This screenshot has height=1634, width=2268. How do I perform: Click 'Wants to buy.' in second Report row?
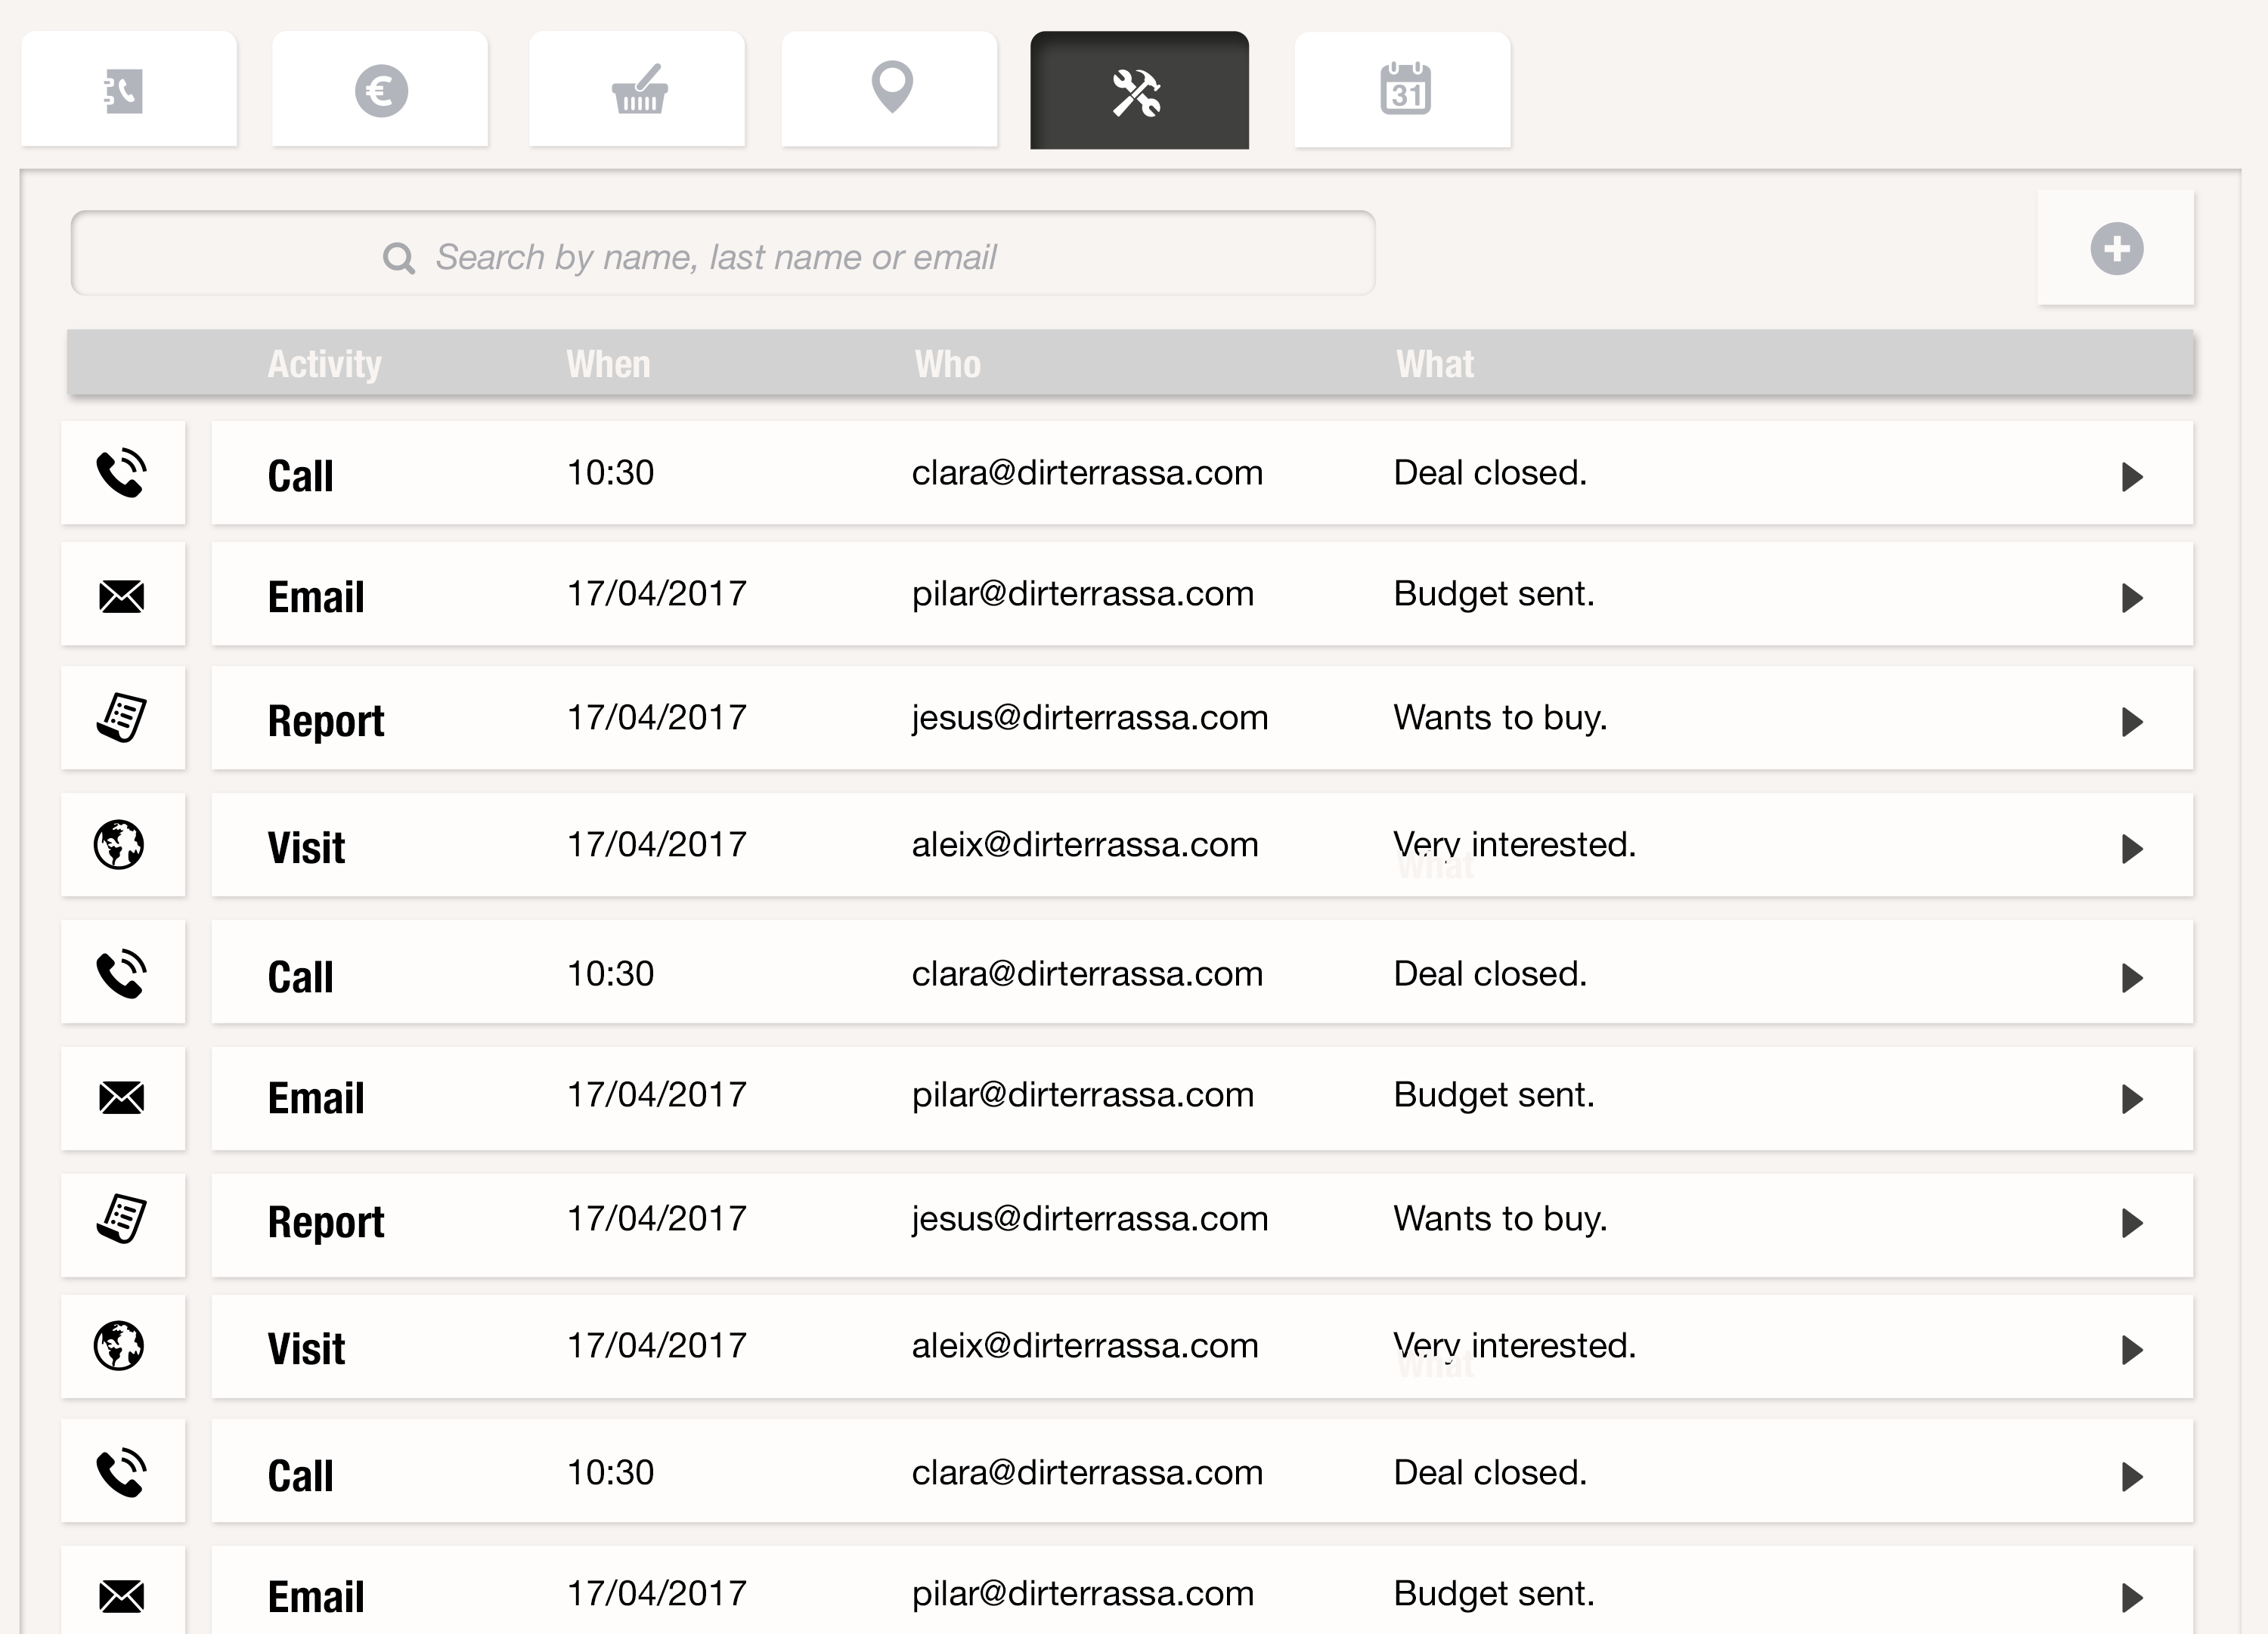point(1500,1219)
